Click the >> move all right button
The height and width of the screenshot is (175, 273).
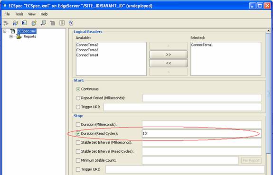pos(169,55)
